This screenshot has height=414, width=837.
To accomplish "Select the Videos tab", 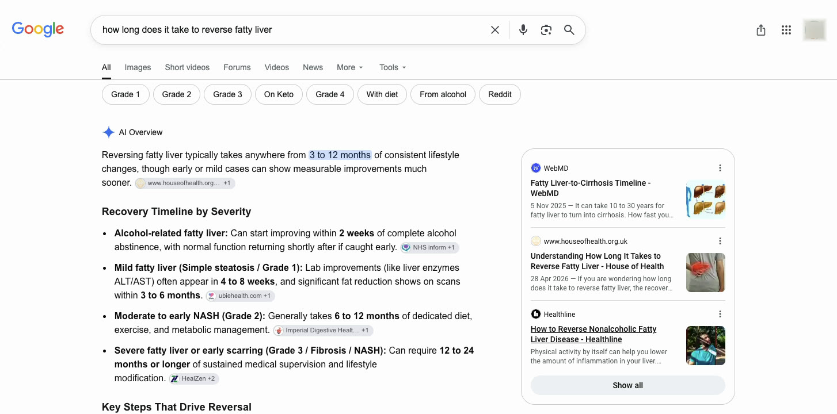I will click(277, 67).
